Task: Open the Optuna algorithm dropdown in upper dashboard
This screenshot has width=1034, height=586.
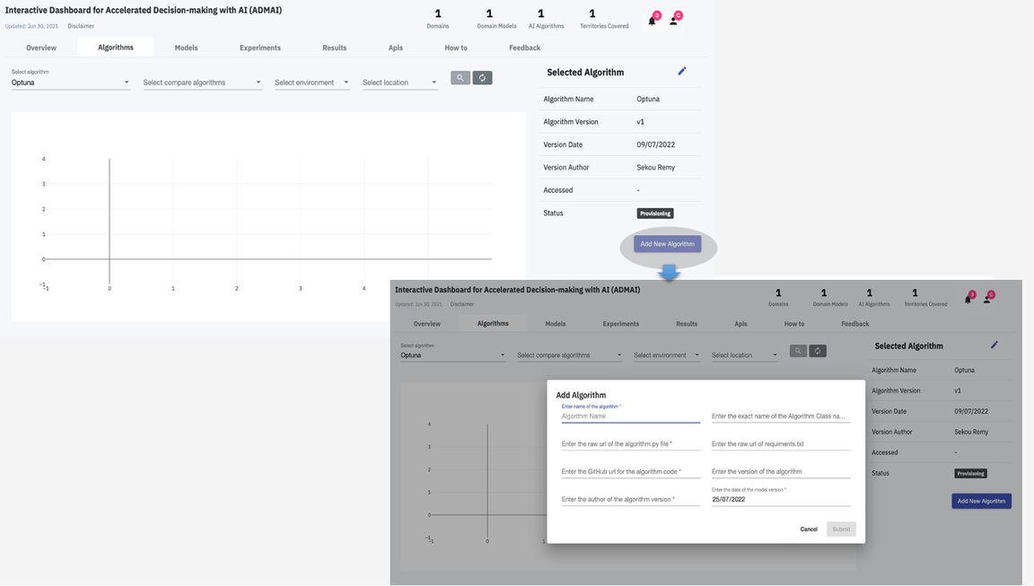Action: point(70,83)
